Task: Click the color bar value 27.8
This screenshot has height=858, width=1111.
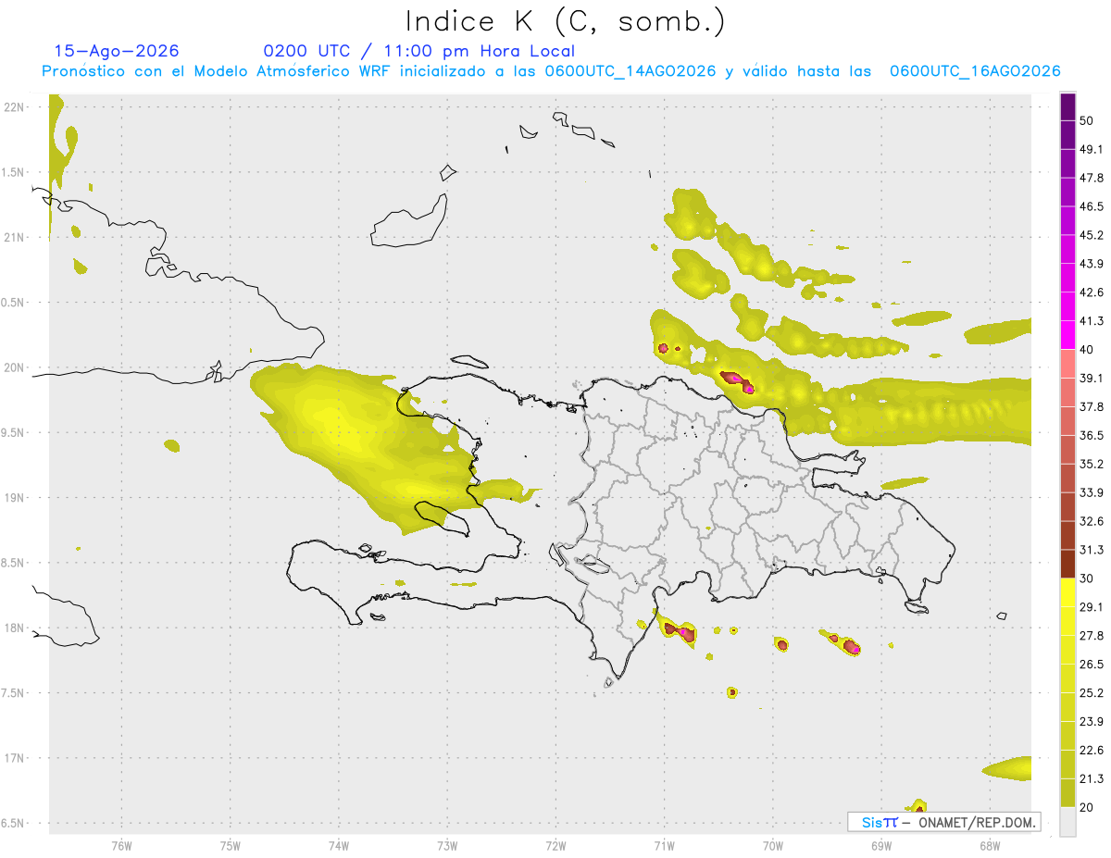Action: click(1092, 636)
